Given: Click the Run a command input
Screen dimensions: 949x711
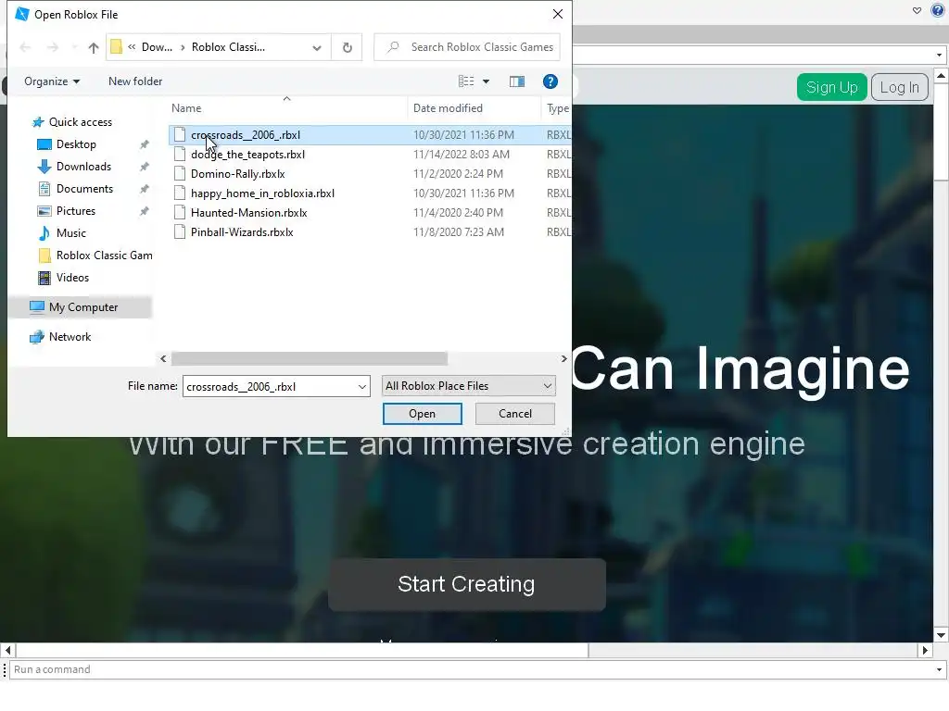Looking at the screenshot, I should click(x=471, y=669).
